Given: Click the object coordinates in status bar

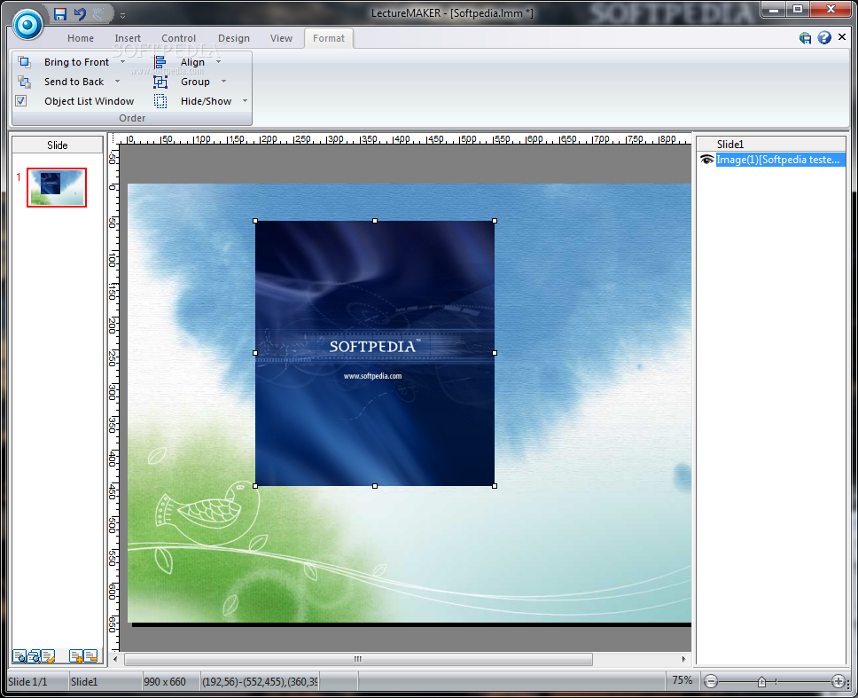Looking at the screenshot, I should (x=260, y=681).
